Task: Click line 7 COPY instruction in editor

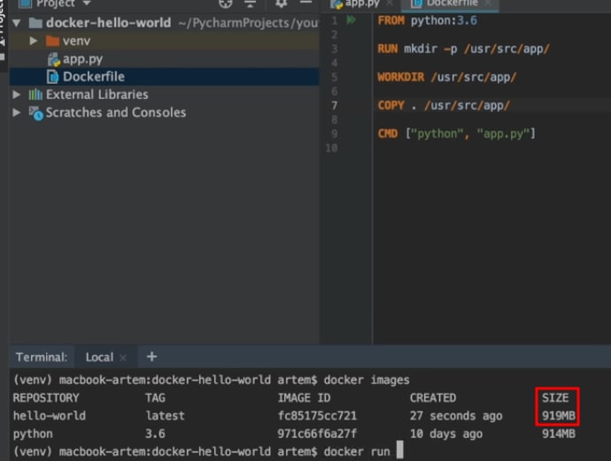Action: (x=443, y=105)
